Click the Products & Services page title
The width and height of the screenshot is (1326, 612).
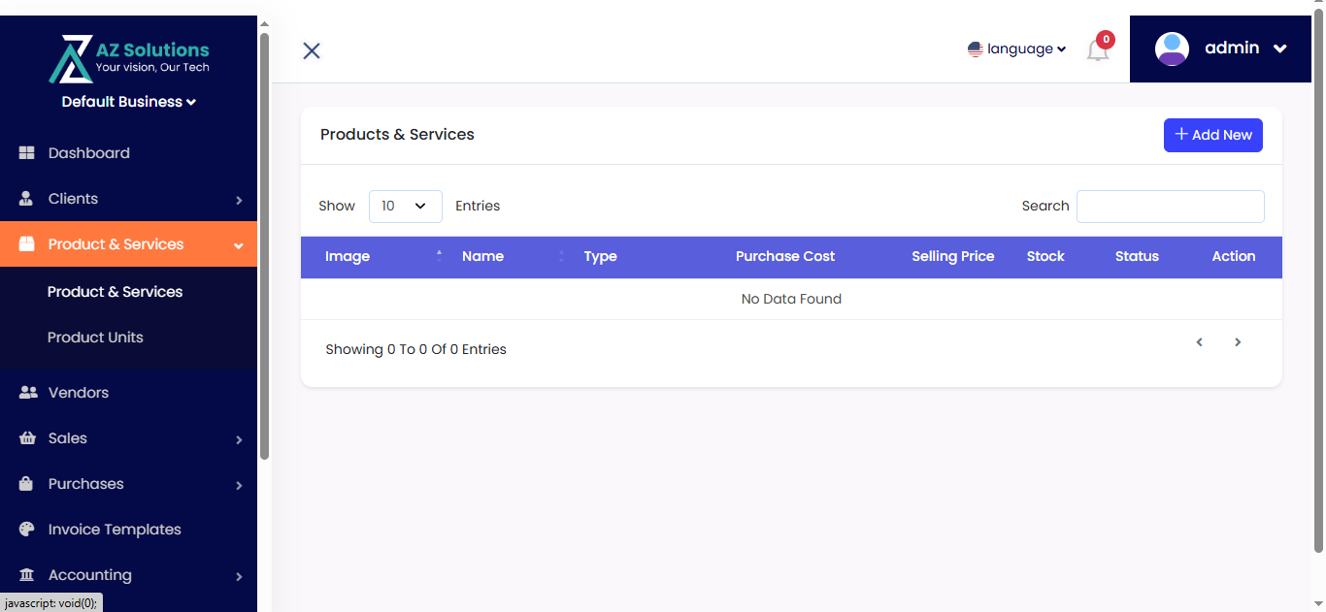point(397,135)
